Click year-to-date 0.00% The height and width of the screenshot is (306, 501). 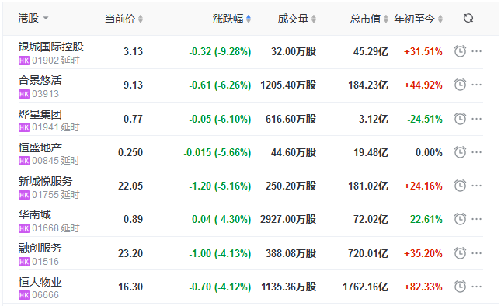pos(429,152)
